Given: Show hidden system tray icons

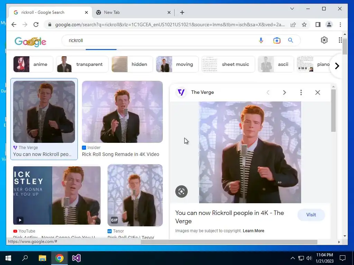Looking at the screenshot, I should 292,258.
